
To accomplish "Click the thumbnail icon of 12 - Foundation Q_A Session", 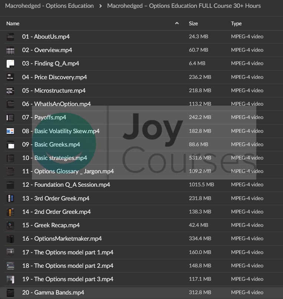I will point(10,185).
